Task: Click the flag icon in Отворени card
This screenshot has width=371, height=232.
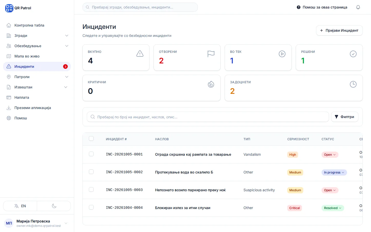Action: (211, 54)
